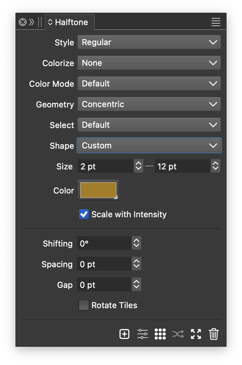242x365 pixels.
Task: Click the halftone Color swatch
Action: click(x=98, y=190)
